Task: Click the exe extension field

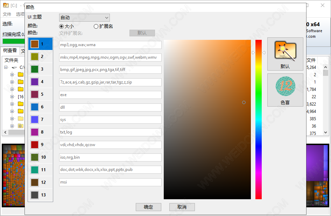Action: 110,95
